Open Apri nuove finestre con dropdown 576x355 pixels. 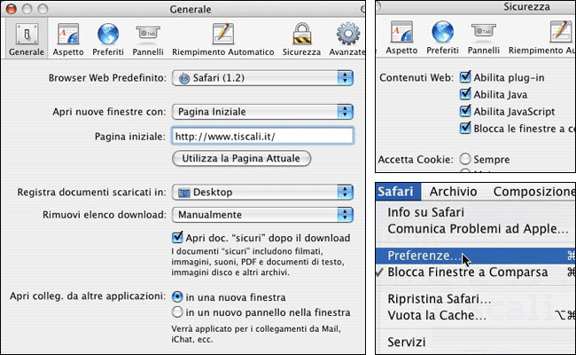(x=262, y=112)
